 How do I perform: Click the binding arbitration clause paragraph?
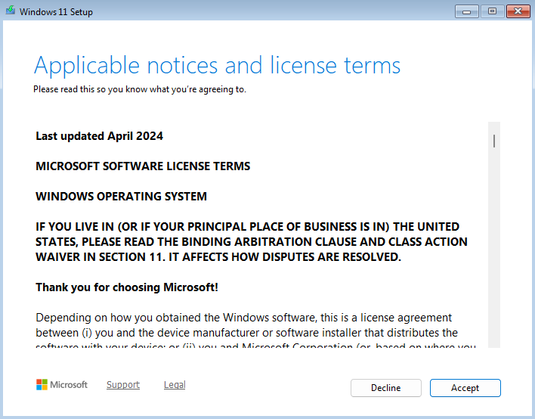pyautogui.click(x=252, y=242)
